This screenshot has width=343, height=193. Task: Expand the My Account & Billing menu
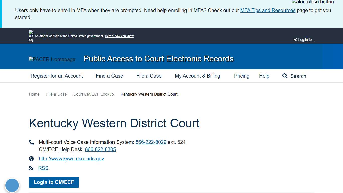click(x=197, y=76)
